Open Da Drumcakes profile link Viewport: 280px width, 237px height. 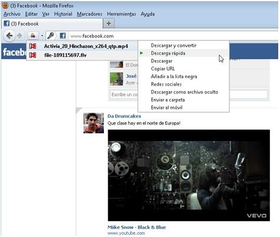click(124, 116)
